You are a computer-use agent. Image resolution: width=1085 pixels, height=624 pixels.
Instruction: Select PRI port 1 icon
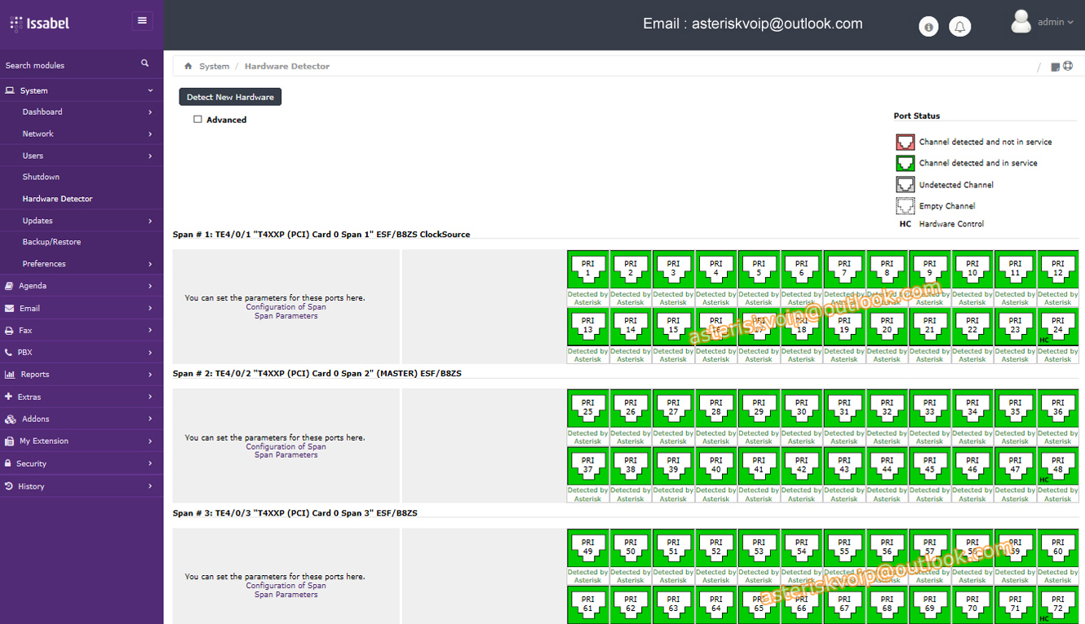point(587,269)
